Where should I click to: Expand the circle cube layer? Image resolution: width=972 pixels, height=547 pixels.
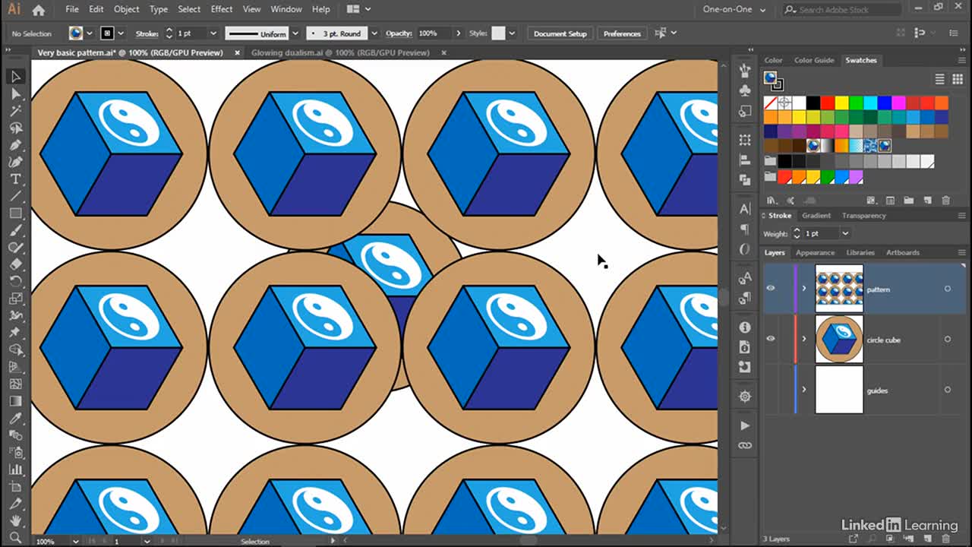[x=804, y=339]
